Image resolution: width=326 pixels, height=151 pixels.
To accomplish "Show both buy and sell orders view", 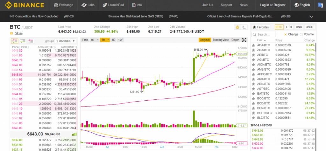I will [15, 41].
